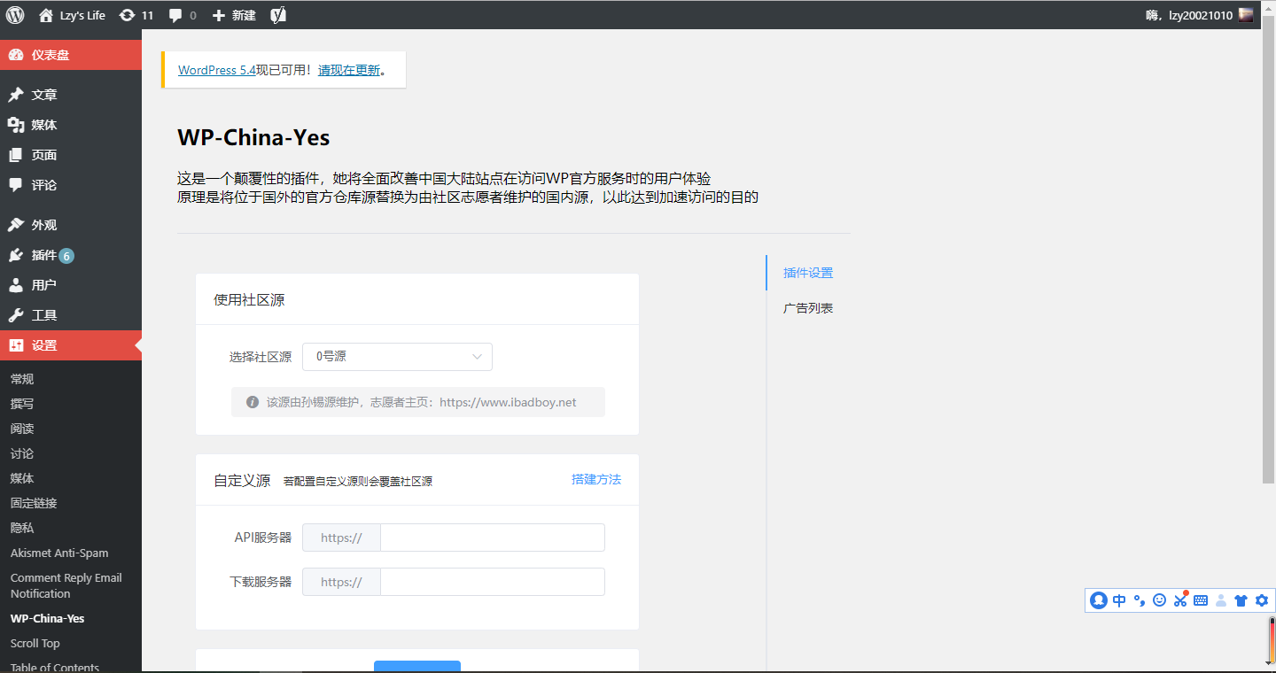The height and width of the screenshot is (673, 1276).
Task: Open the 媒体 media library menu
Action: pyautogui.click(x=71, y=125)
